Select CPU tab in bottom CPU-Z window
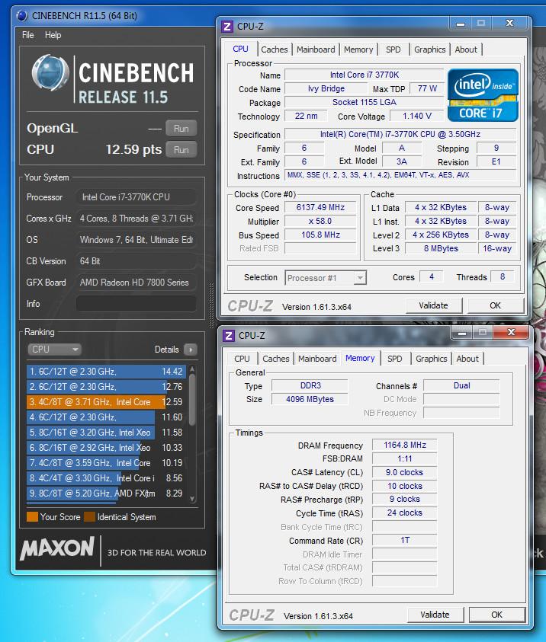The height and width of the screenshot is (642, 546). (242, 359)
